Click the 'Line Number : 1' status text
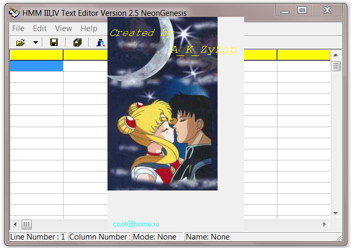The height and width of the screenshot is (248, 351). point(38,237)
